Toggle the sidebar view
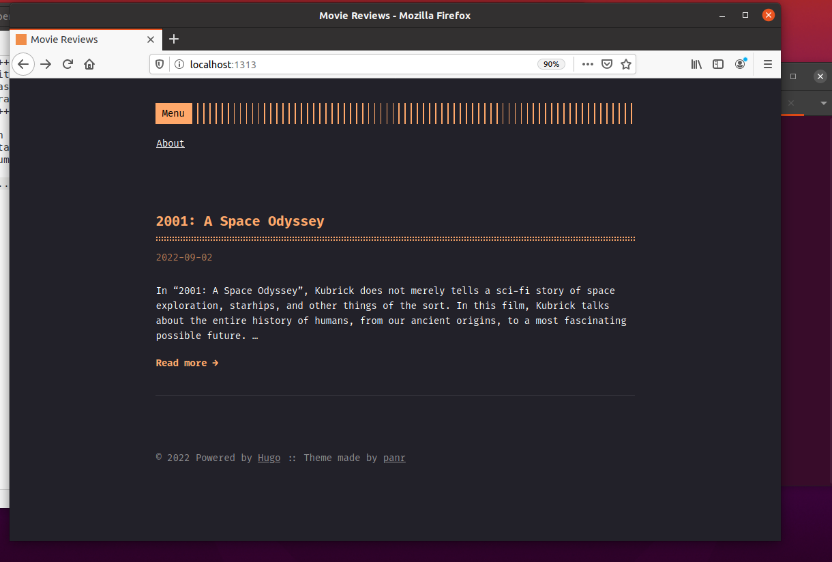 tap(718, 64)
